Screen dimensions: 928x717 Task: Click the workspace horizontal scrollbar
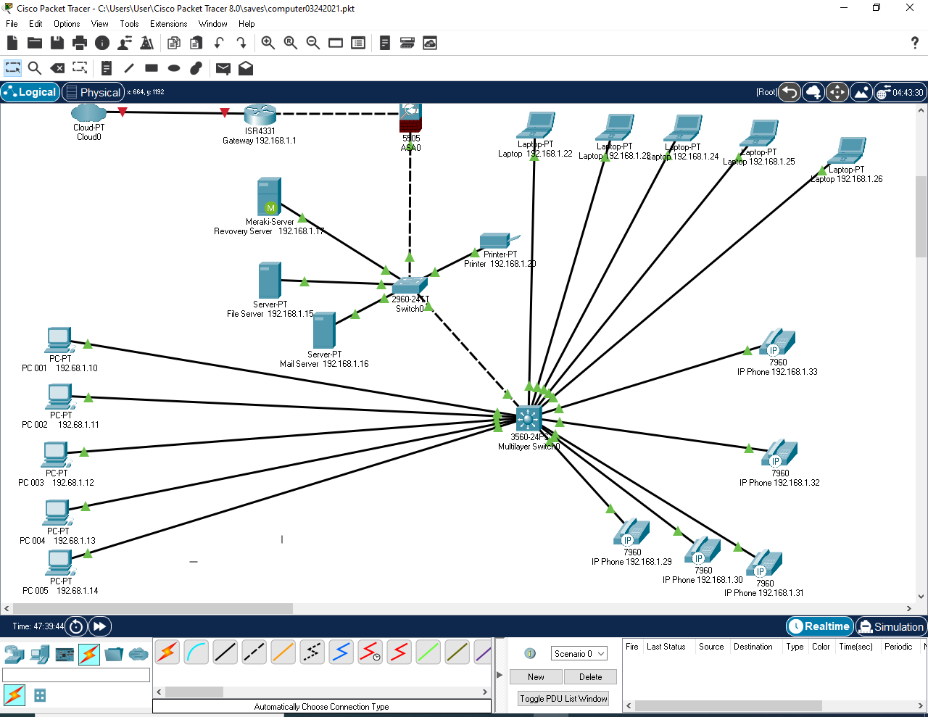click(x=458, y=609)
